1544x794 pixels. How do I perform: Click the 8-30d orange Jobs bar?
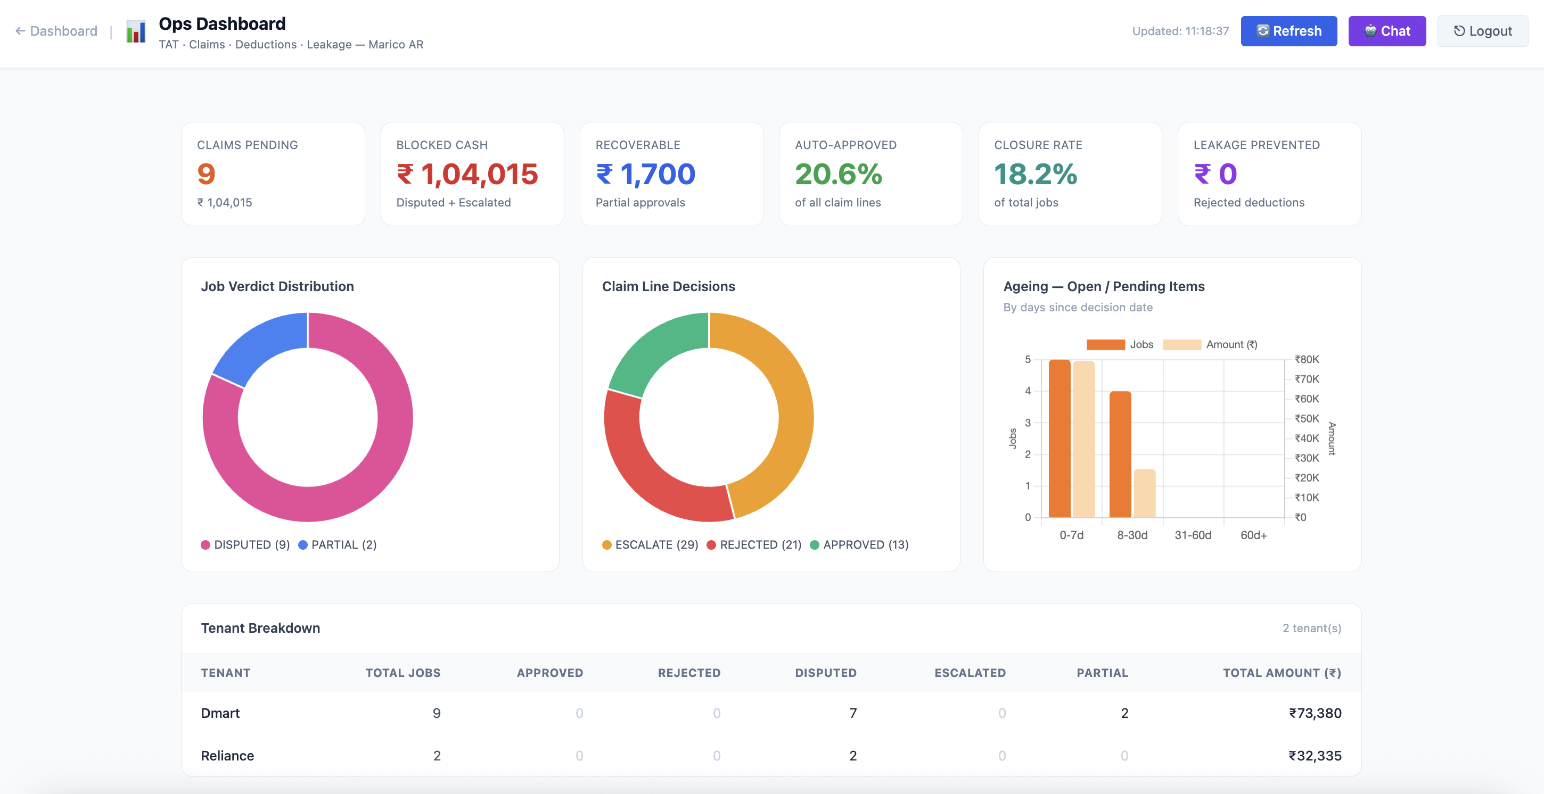click(1120, 454)
